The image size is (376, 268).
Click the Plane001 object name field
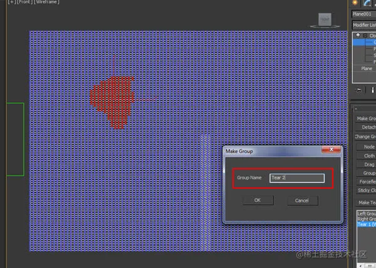click(363, 14)
